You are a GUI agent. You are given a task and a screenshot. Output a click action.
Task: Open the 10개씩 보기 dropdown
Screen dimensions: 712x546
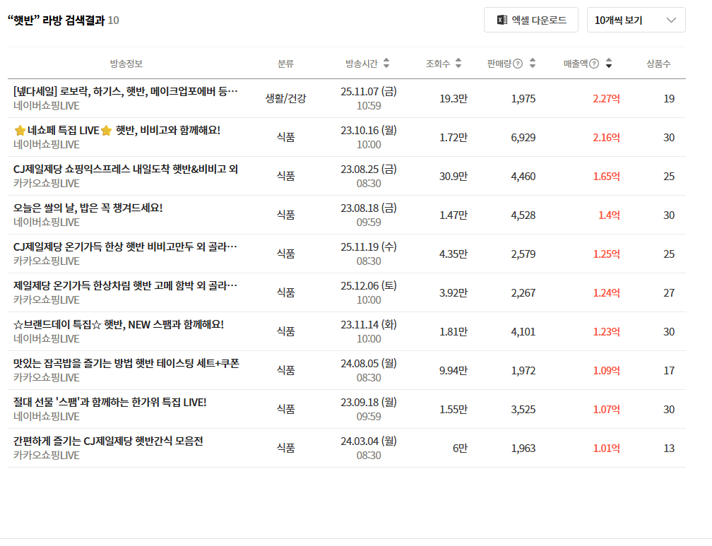click(x=636, y=20)
